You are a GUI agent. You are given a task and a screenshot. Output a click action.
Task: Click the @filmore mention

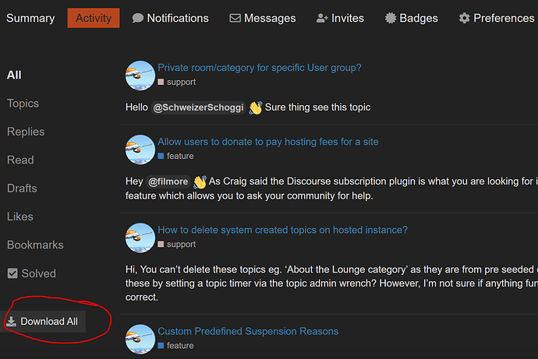[x=168, y=181]
